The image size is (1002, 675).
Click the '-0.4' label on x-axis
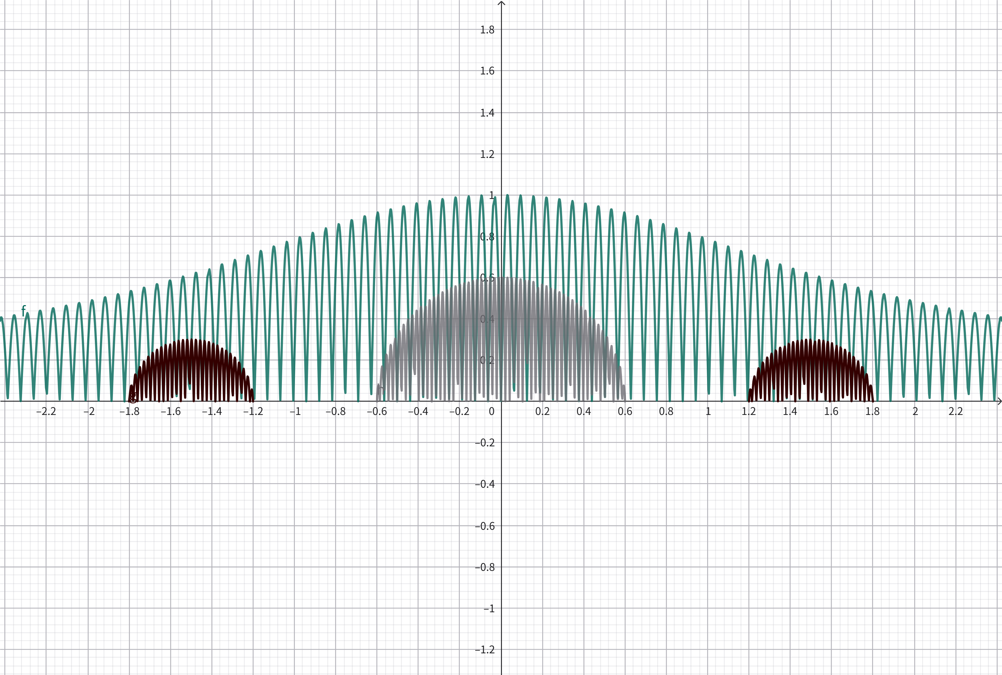click(x=418, y=412)
